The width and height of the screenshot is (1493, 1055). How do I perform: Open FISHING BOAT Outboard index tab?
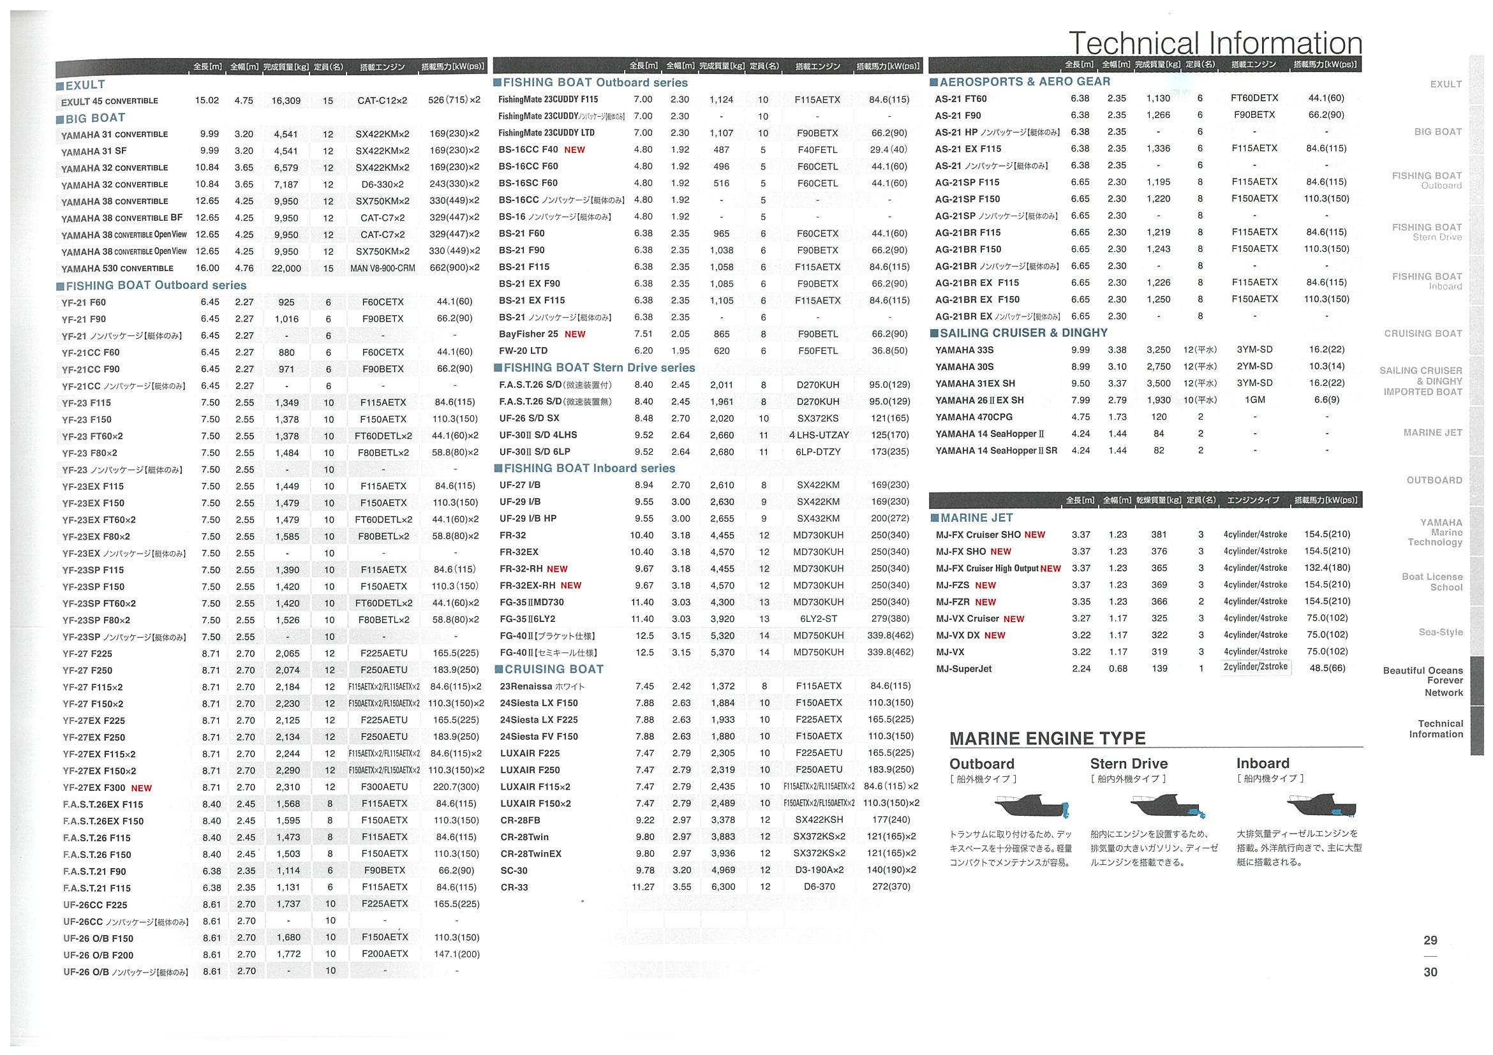[x=1427, y=180]
